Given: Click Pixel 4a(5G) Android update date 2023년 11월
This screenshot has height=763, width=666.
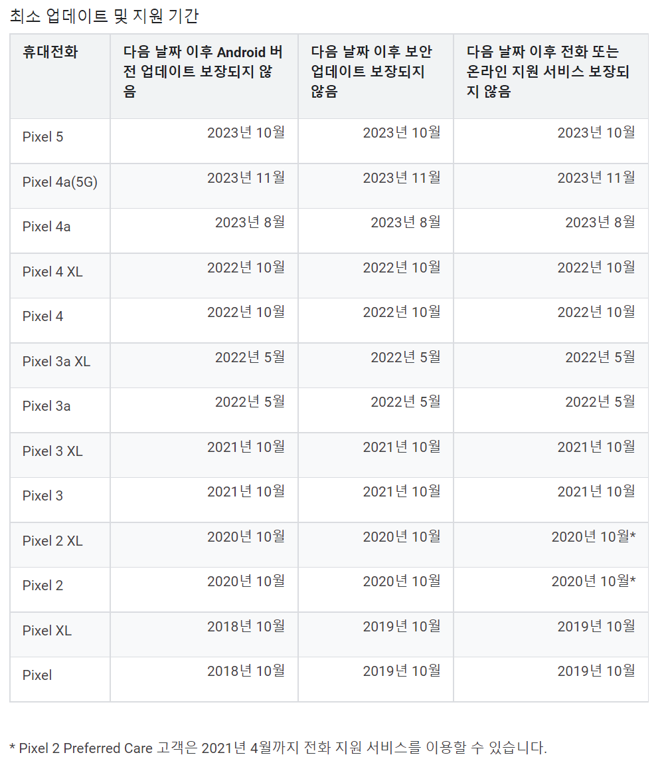Looking at the screenshot, I should pos(246,177).
